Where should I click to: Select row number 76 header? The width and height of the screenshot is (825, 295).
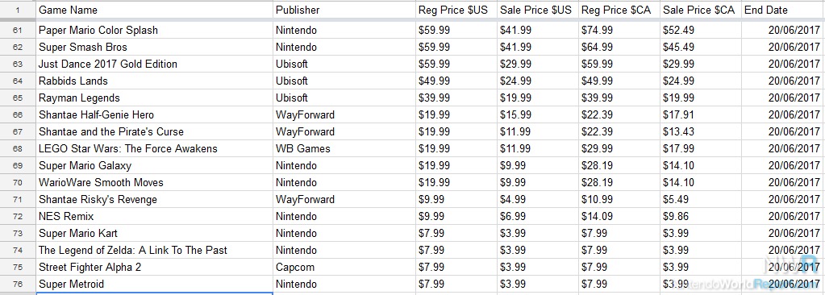coord(18,284)
